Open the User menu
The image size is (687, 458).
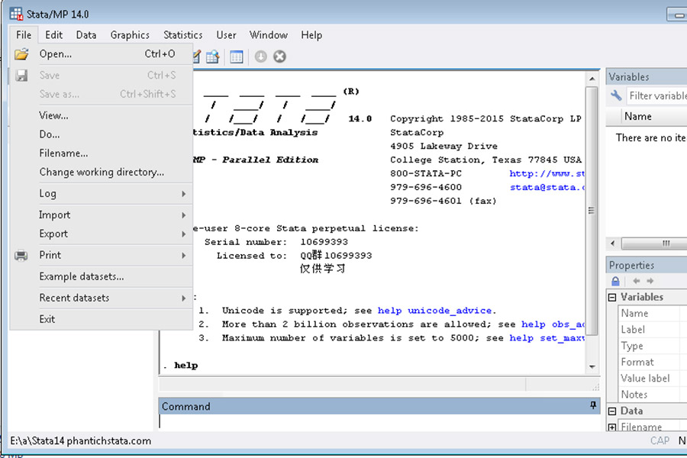(x=226, y=35)
